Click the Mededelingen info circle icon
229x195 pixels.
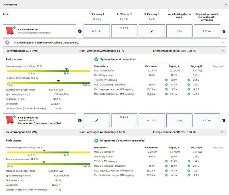click(x=8, y=42)
